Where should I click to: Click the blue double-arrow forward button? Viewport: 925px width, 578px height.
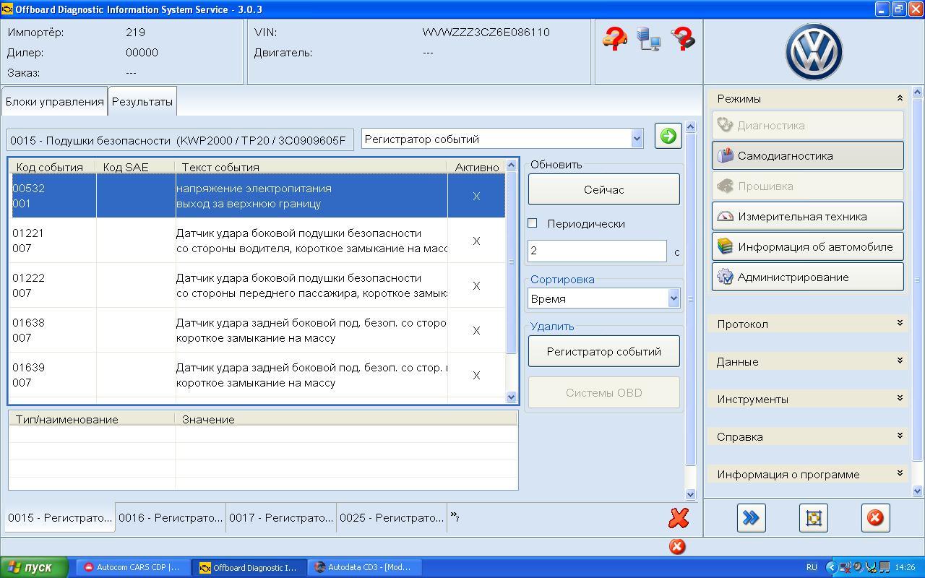pos(751,517)
